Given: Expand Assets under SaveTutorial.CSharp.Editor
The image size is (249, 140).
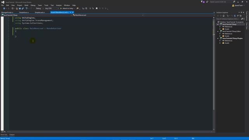Looking at the screenshot, I should [220, 36].
